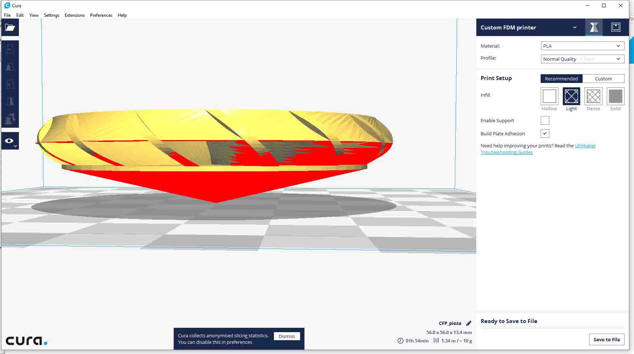Screen dimensions: 634x354
Task: Select the Rotate tool in sidebar
Action: coord(10,84)
